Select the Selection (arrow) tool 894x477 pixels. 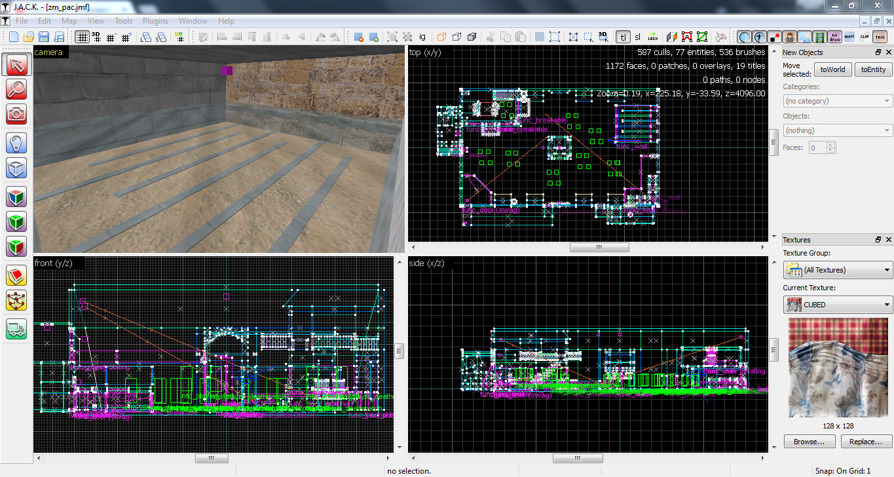pyautogui.click(x=16, y=65)
